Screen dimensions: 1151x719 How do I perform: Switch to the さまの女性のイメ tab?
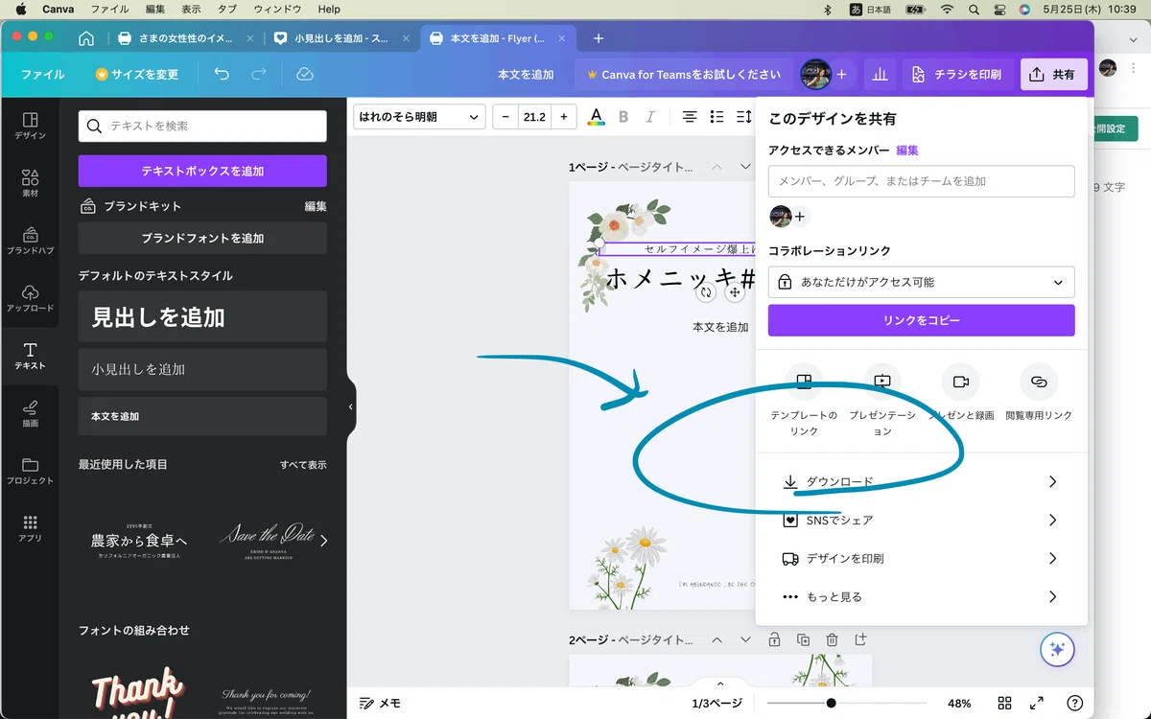185,38
